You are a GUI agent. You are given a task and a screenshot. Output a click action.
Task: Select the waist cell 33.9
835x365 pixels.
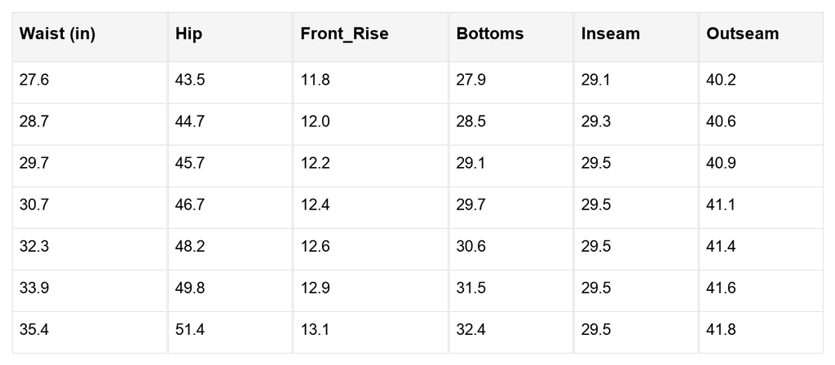(34, 288)
